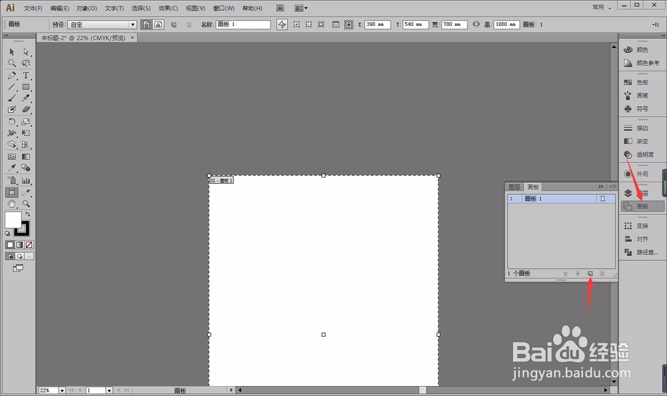Select the Perspective Grid tool
The image size is (667, 396).
click(x=26, y=145)
